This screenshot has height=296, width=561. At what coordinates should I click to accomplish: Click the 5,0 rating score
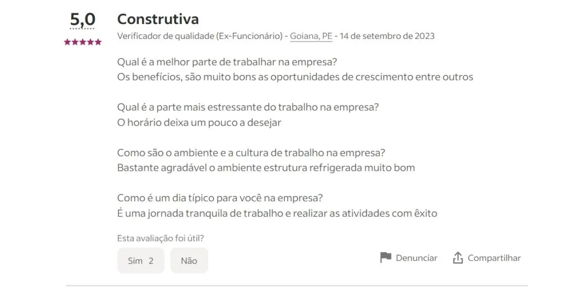[x=82, y=19]
